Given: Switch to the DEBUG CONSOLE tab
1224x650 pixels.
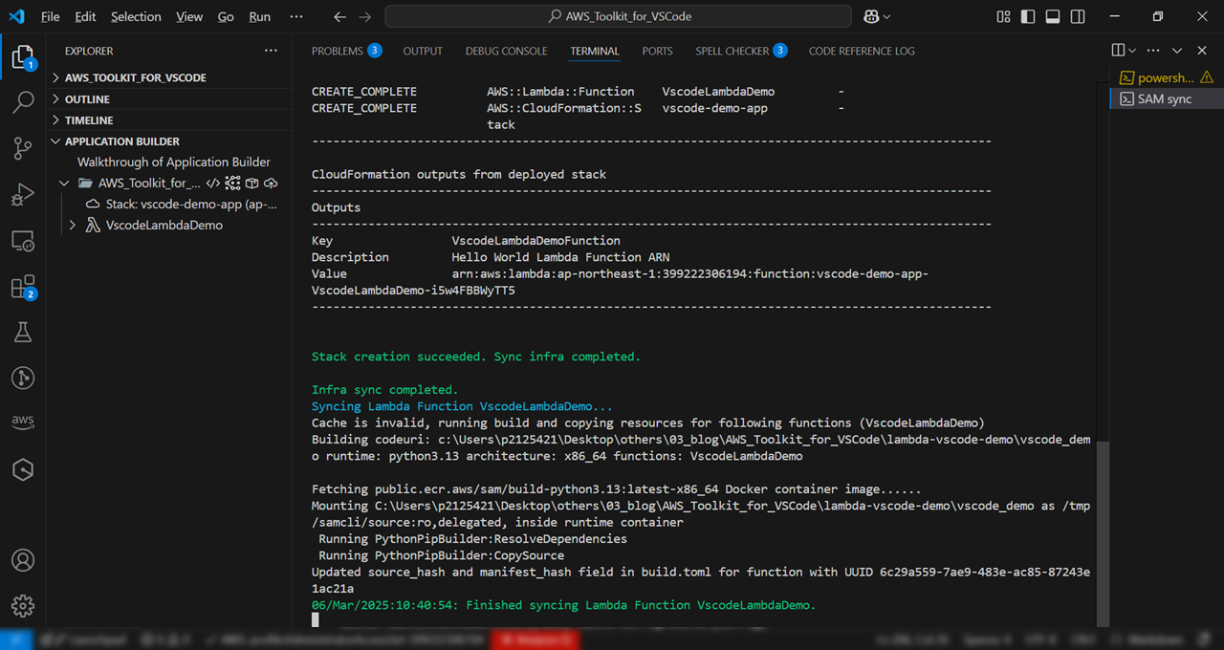Looking at the screenshot, I should [x=506, y=51].
